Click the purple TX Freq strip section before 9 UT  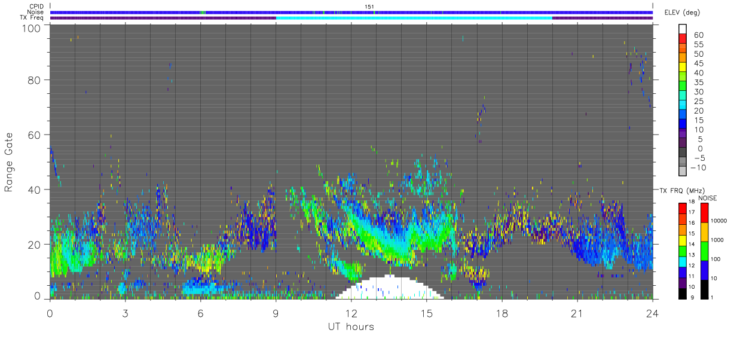(163, 18)
